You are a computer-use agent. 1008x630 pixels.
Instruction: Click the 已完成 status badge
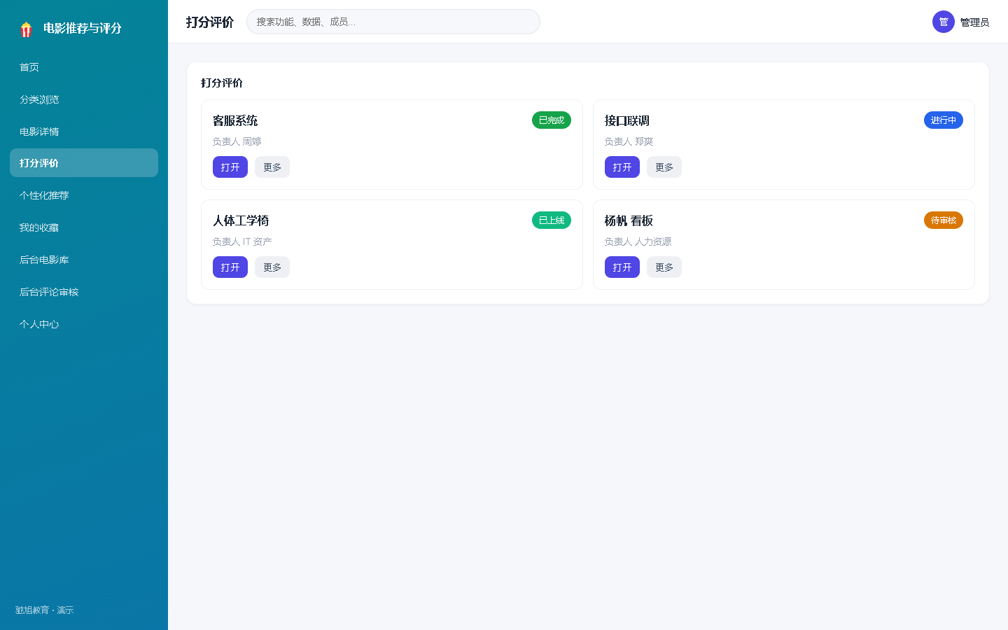coord(552,120)
